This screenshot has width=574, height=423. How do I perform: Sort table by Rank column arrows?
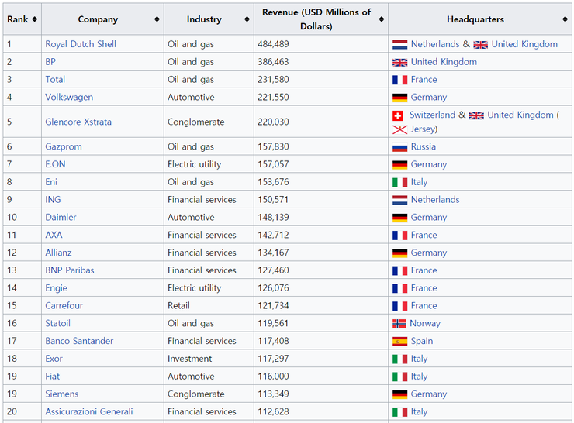[36, 19]
